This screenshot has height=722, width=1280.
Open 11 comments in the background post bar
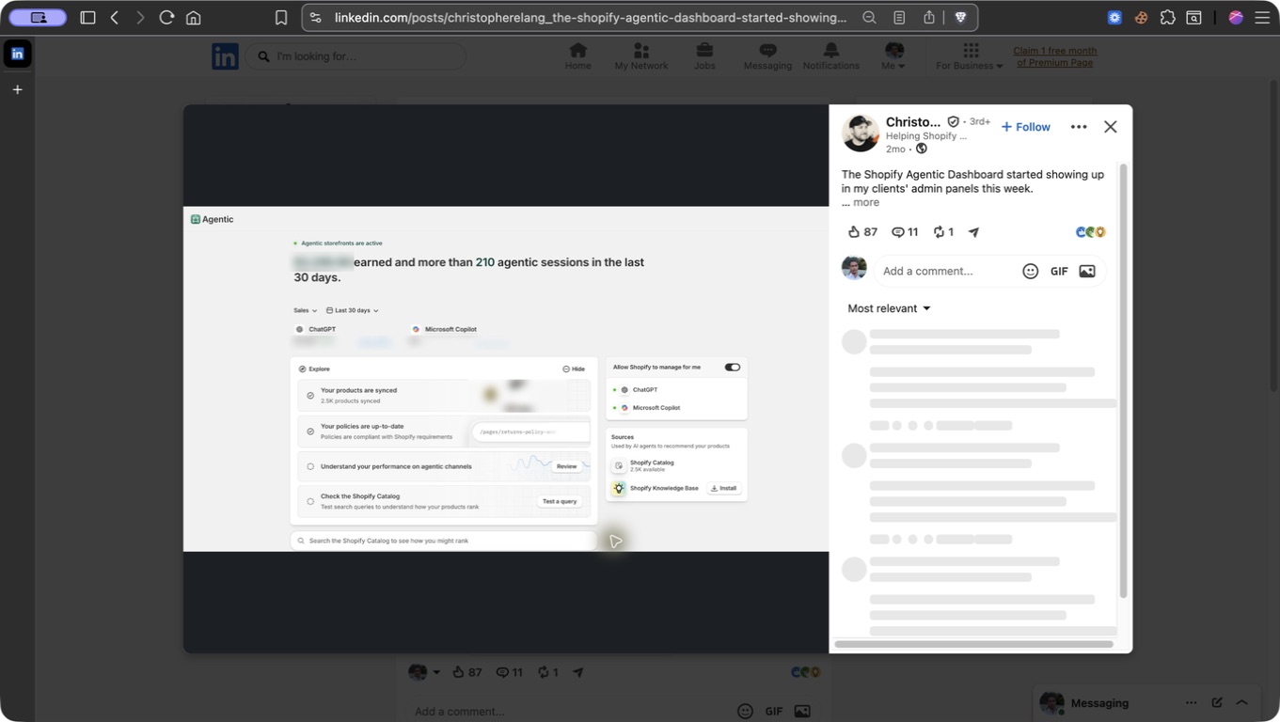(x=509, y=672)
